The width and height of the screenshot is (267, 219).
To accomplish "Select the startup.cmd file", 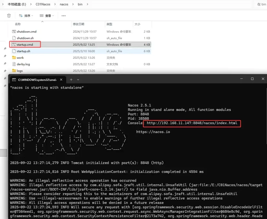I will [x=25, y=45].
